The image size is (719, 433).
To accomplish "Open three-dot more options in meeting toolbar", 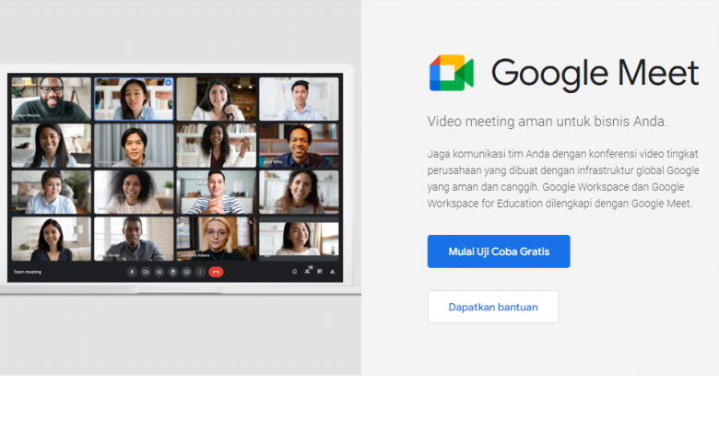I will click(x=200, y=272).
